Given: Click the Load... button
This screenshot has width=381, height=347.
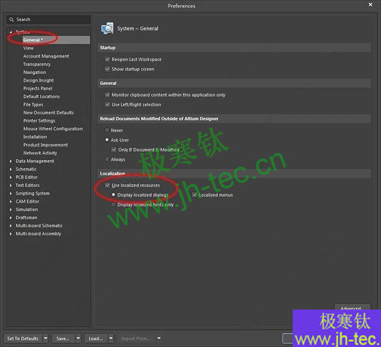Looking at the screenshot, I should tap(96, 338).
